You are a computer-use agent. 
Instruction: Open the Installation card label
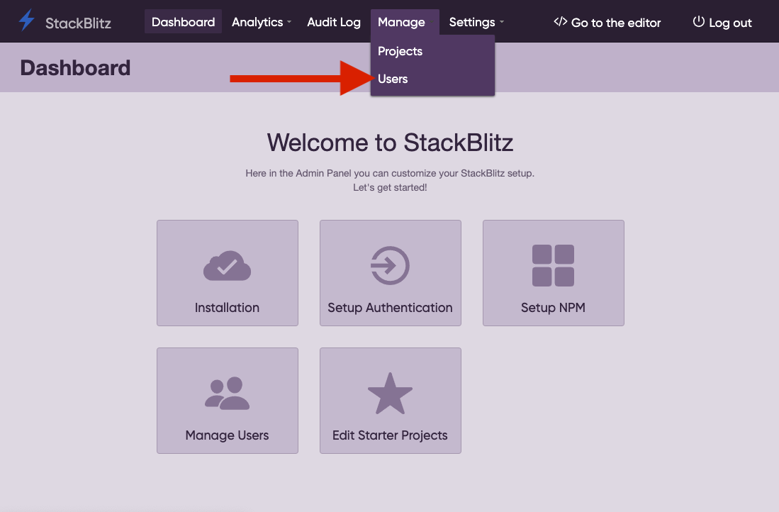click(x=227, y=308)
